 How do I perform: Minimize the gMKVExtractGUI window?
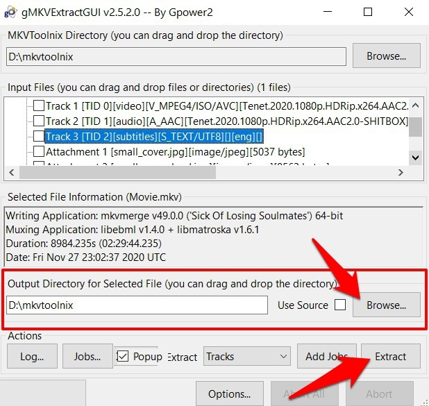coord(328,12)
